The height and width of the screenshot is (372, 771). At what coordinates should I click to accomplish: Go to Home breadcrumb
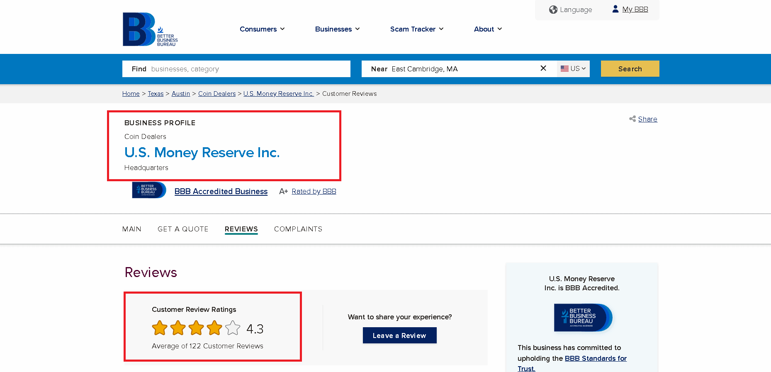point(131,94)
